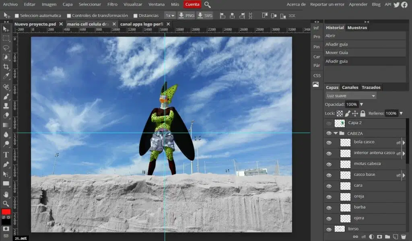This screenshot has height=241, width=412.
Task: Open the Opacidad slider arrow
Action: [362, 104]
